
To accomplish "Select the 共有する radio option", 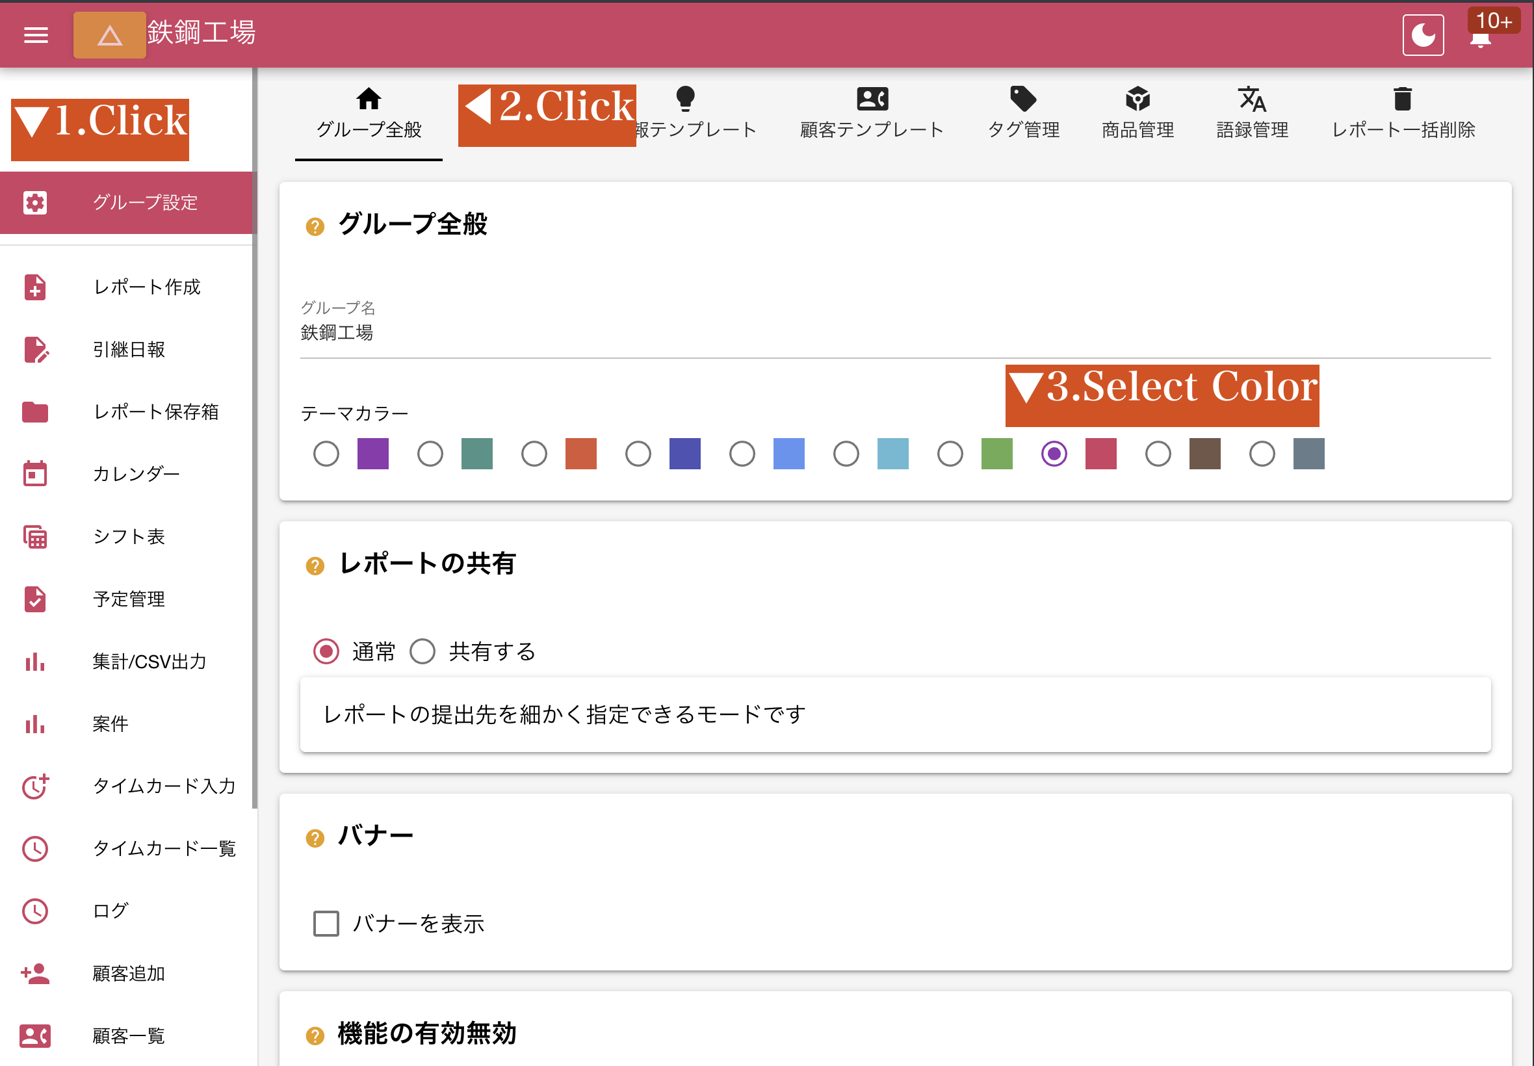I will pyautogui.click(x=422, y=651).
